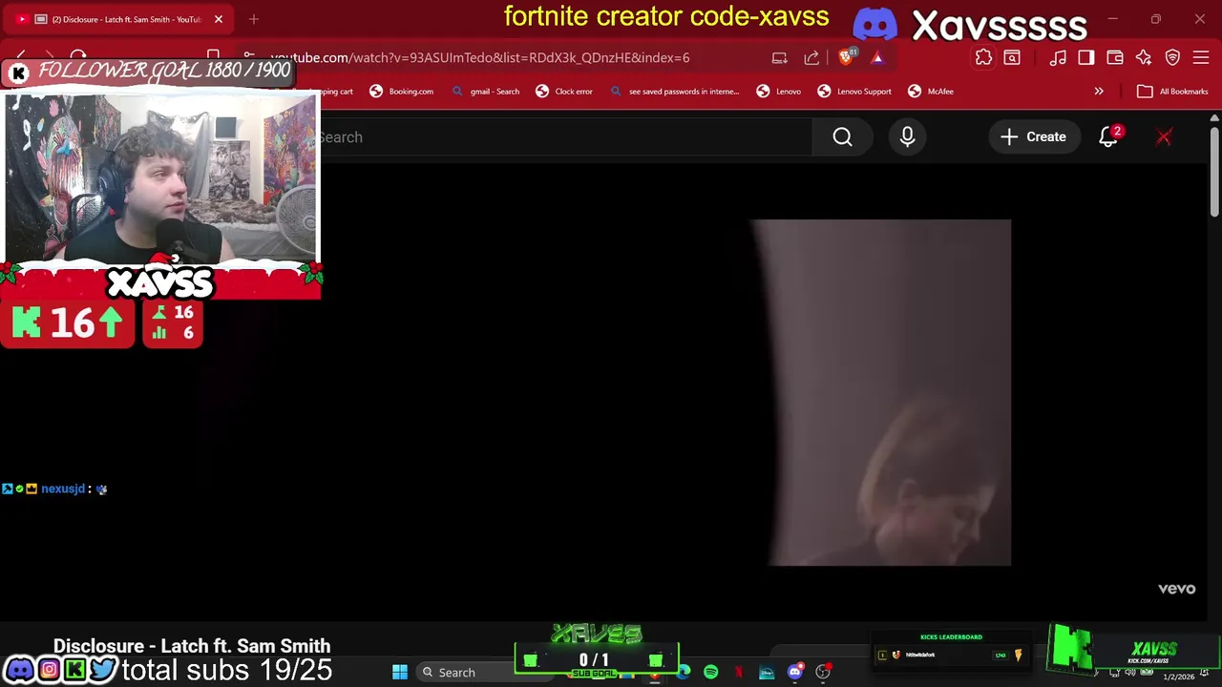Open the gmail - Search bookmark
The image size is (1222, 687).
click(486, 91)
